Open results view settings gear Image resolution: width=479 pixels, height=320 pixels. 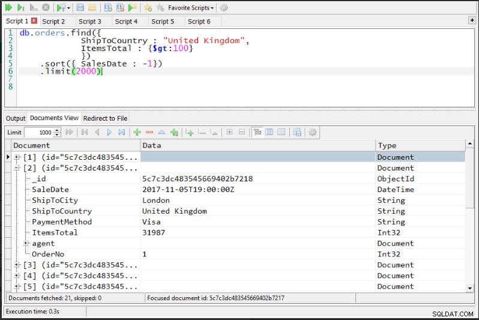point(312,132)
